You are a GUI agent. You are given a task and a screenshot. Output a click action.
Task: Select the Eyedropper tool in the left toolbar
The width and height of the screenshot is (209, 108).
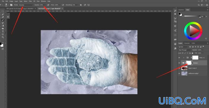[x=3, y=17]
